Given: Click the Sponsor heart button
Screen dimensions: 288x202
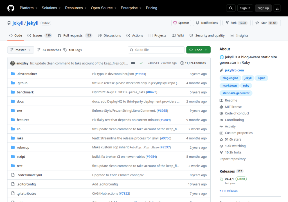Looking at the screenshot, I should pyautogui.click(x=181, y=23).
